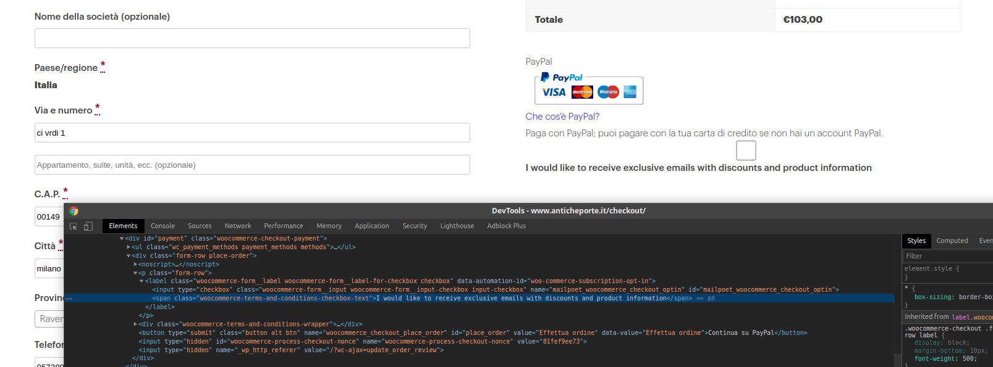Toggle the device toolbar icon
Viewport: 993px width, 367px height.
tap(88, 226)
